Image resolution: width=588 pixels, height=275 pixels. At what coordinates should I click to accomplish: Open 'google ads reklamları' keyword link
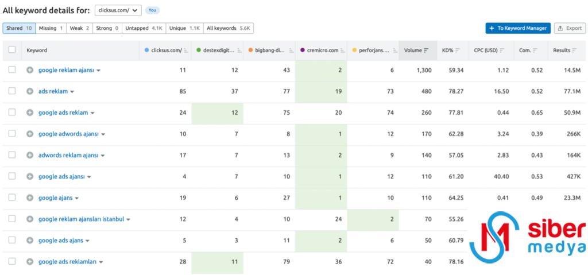(68, 262)
